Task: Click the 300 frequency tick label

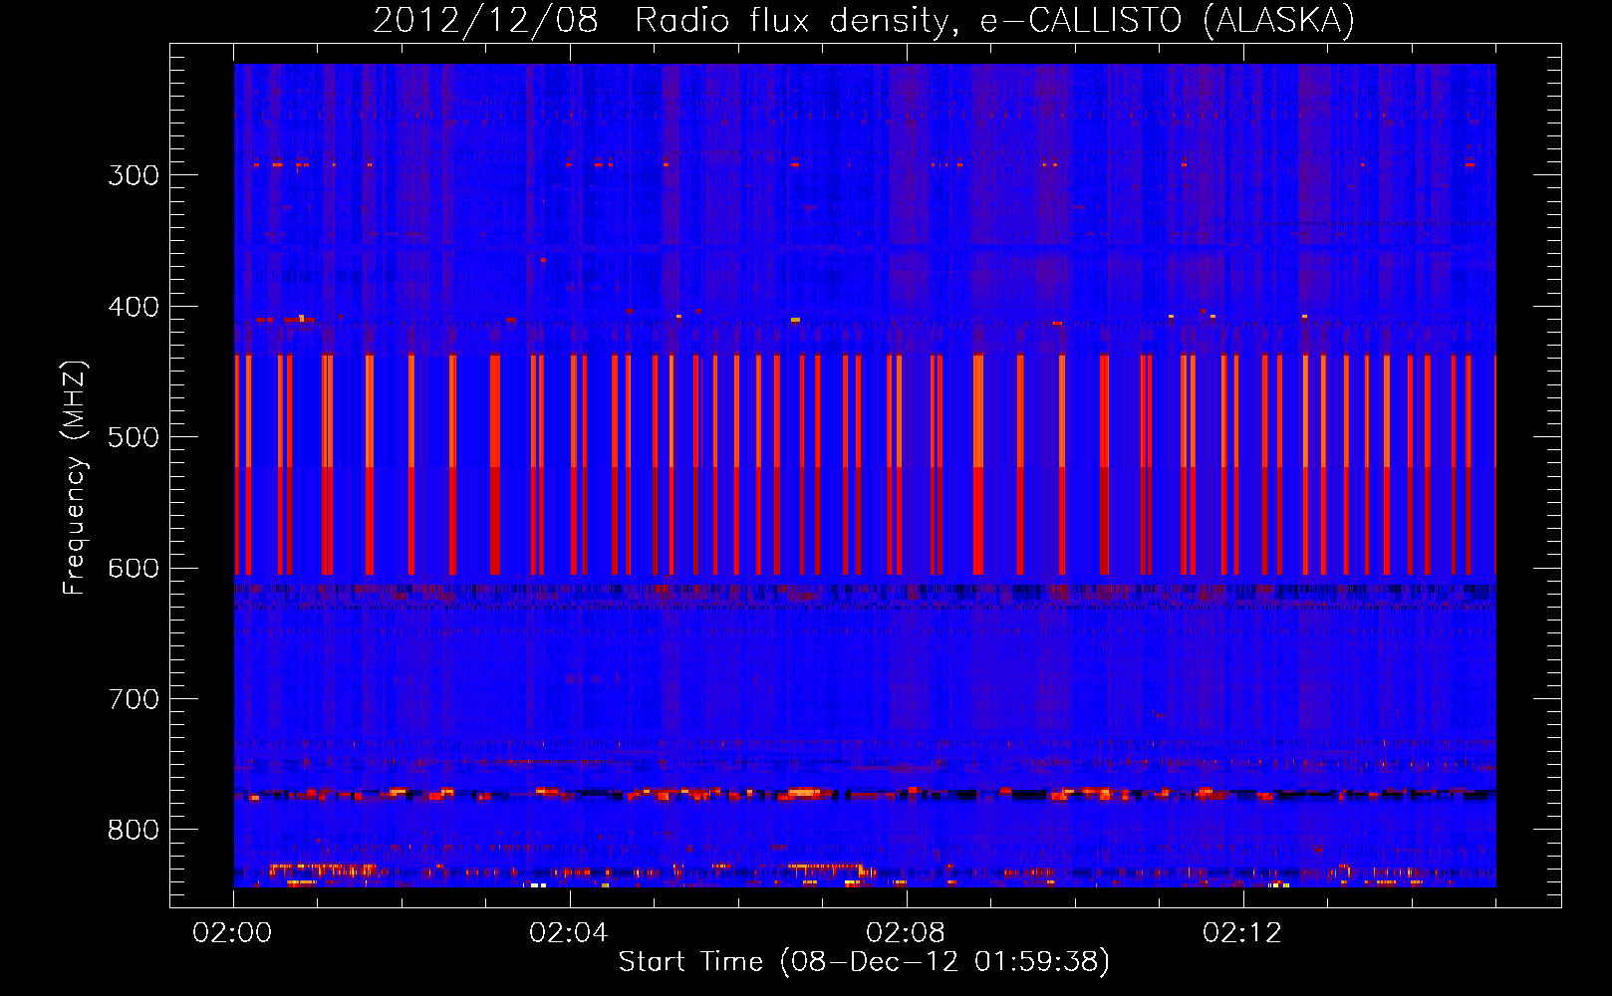Action: coord(134,175)
